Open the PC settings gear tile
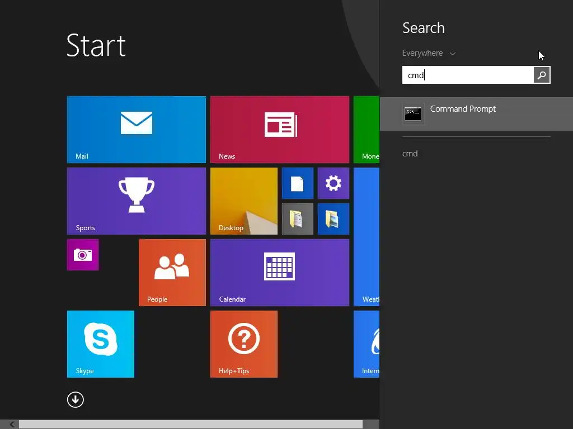This screenshot has height=429, width=573. click(x=334, y=183)
